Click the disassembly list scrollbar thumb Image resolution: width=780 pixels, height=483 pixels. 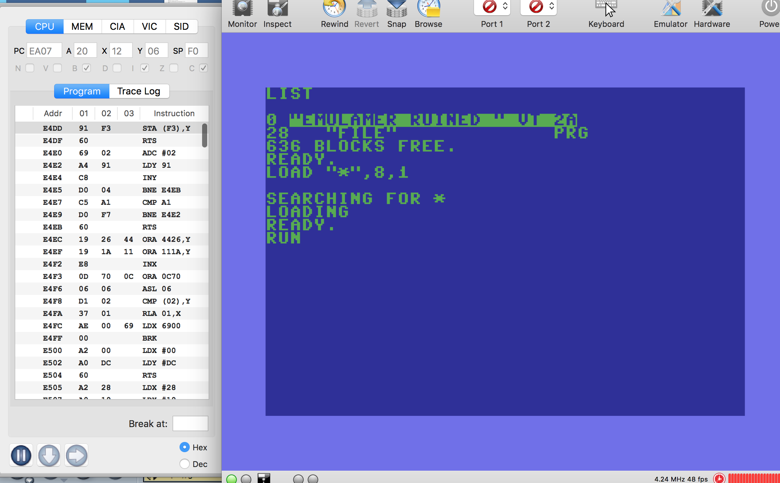pos(205,135)
